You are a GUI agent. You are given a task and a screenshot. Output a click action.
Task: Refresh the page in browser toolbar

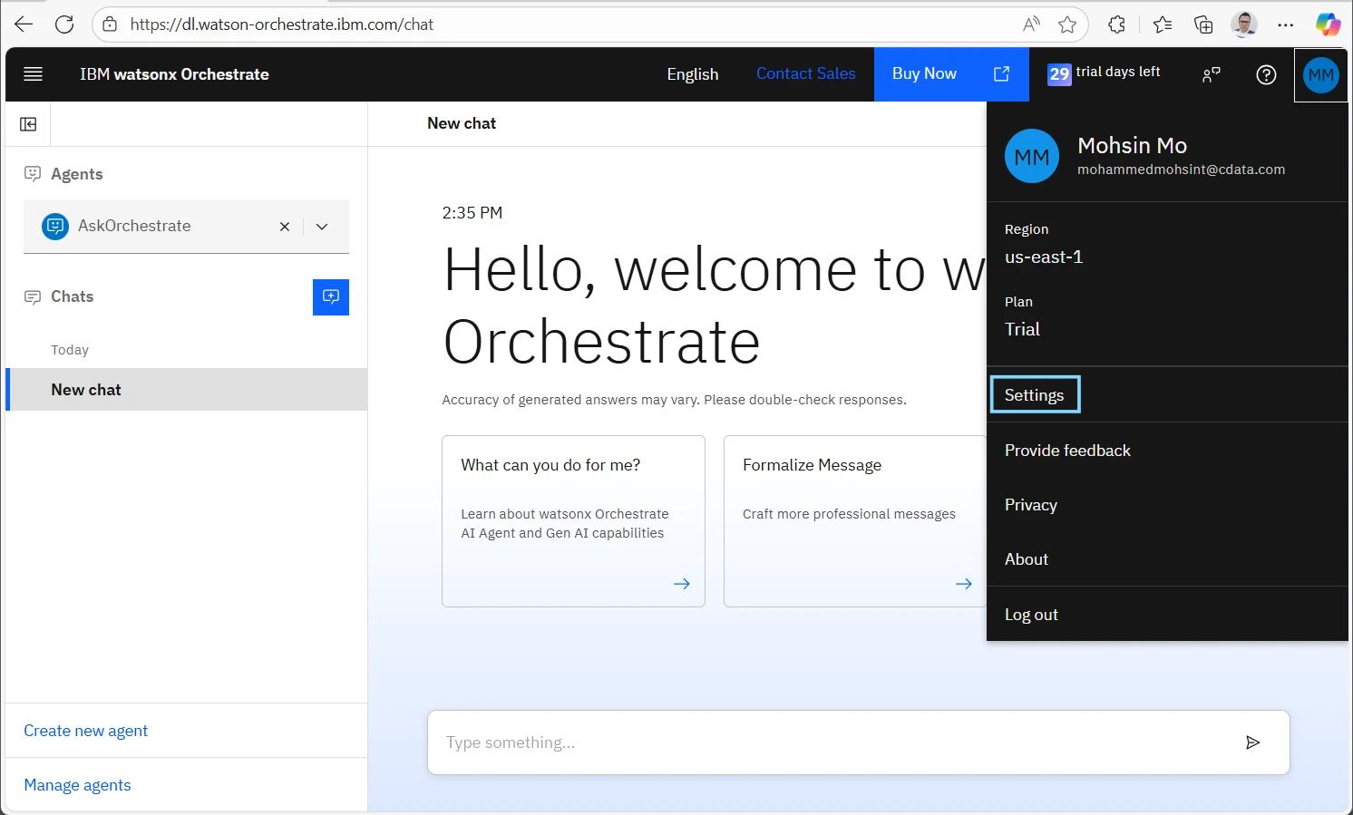(x=64, y=24)
